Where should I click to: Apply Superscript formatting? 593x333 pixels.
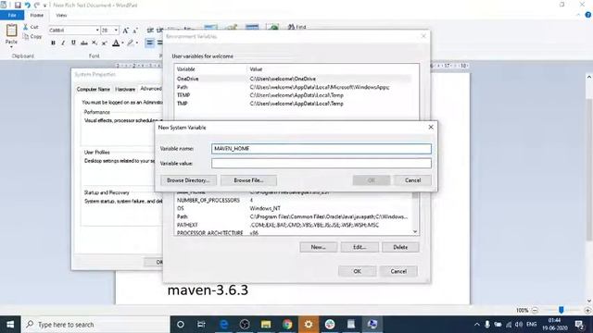click(x=105, y=43)
